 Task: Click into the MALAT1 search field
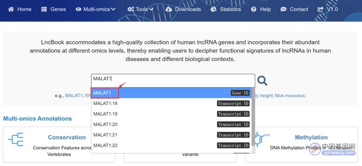[x=173, y=80]
